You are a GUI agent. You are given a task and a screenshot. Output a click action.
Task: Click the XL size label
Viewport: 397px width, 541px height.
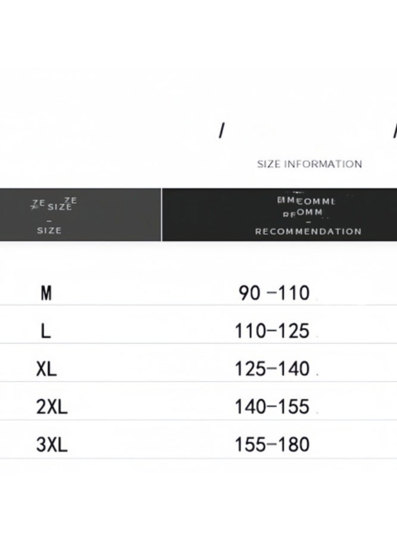[x=46, y=369]
